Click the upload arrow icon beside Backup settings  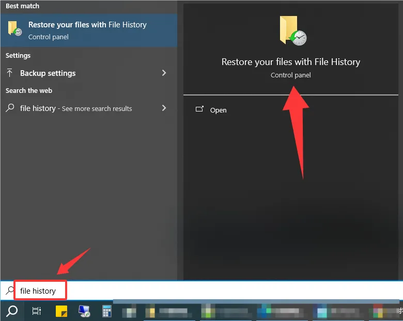point(9,73)
